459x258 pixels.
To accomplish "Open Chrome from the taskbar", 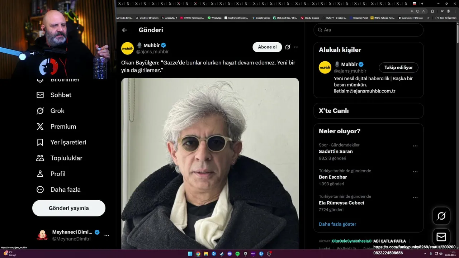I will pos(198,254).
